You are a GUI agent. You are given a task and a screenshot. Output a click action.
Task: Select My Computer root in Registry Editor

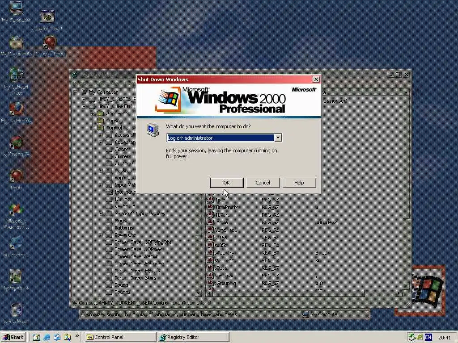pos(103,92)
